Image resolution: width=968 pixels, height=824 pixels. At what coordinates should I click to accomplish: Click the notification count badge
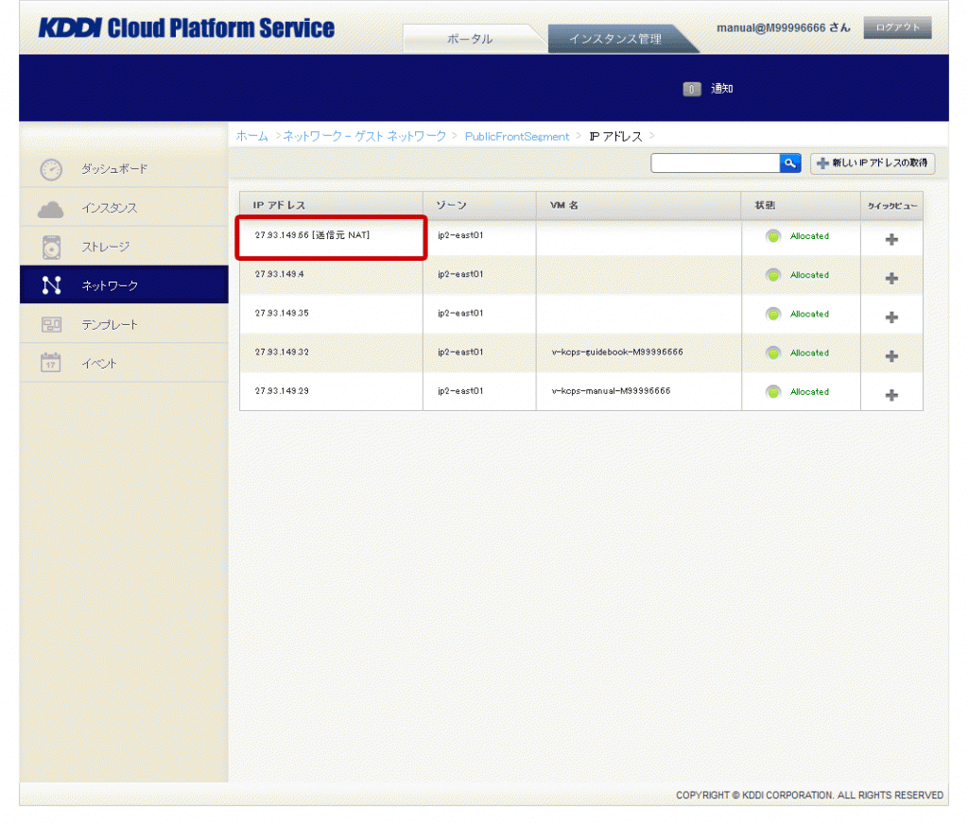click(691, 89)
